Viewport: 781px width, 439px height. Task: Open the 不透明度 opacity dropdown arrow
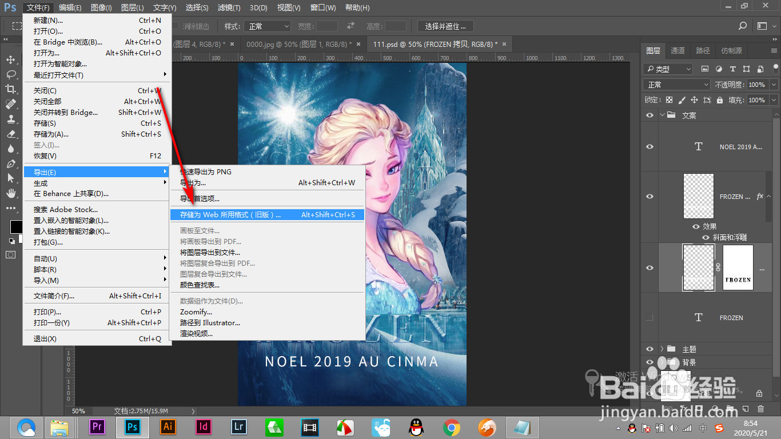click(x=774, y=85)
